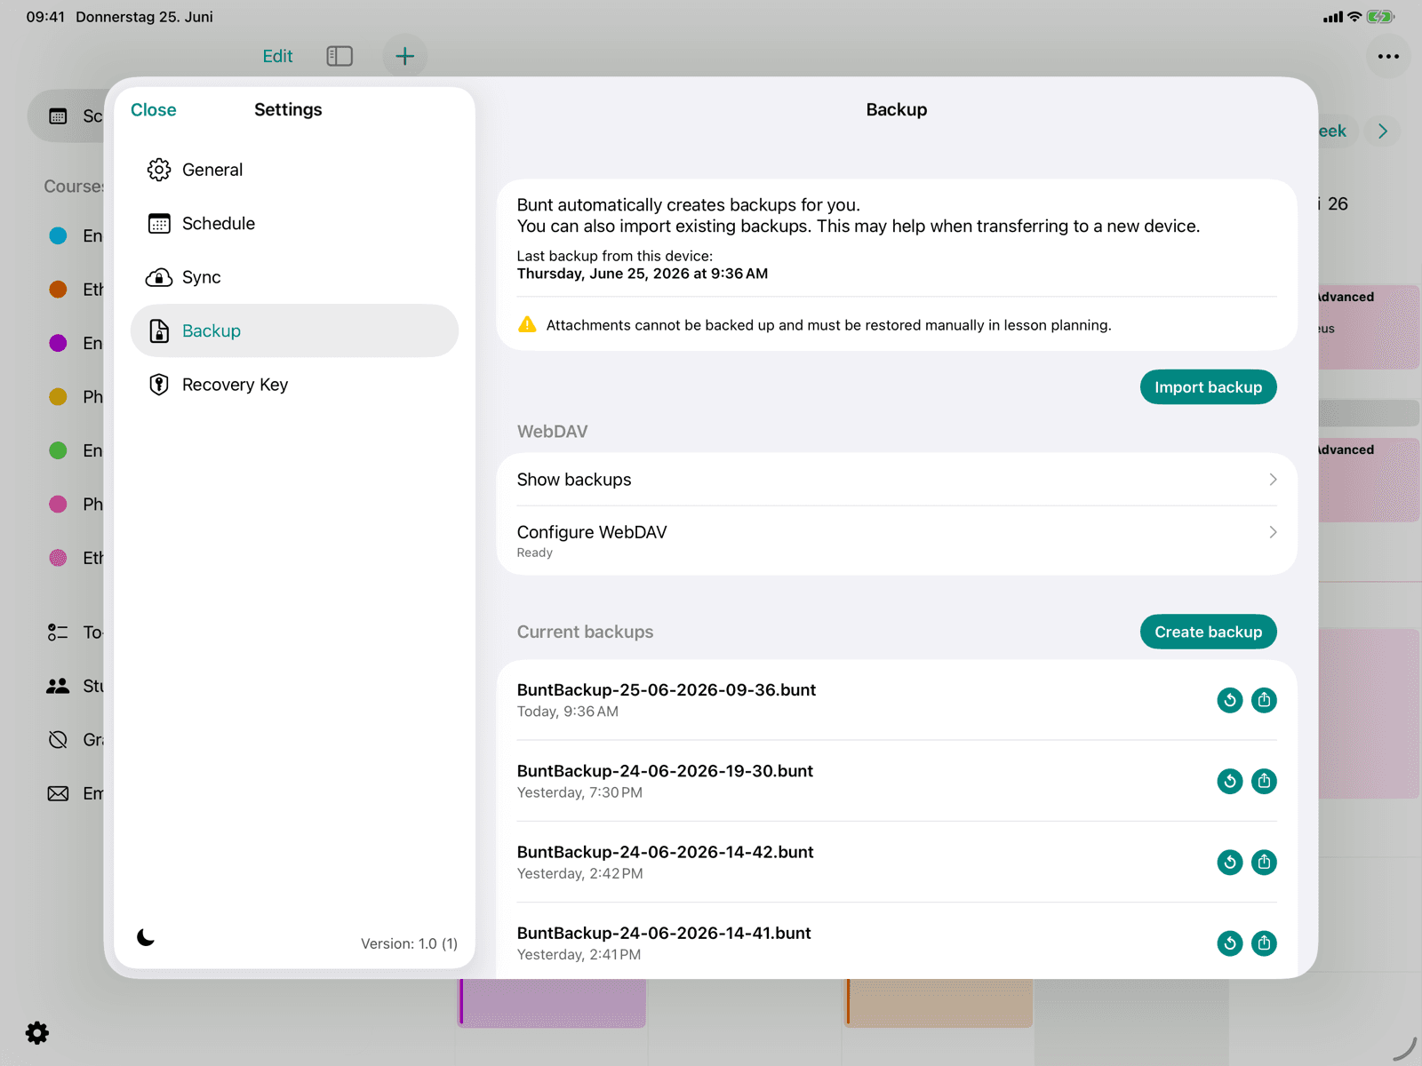
Task: Open the Schedule calendar icon in sidebar
Action: point(58,116)
